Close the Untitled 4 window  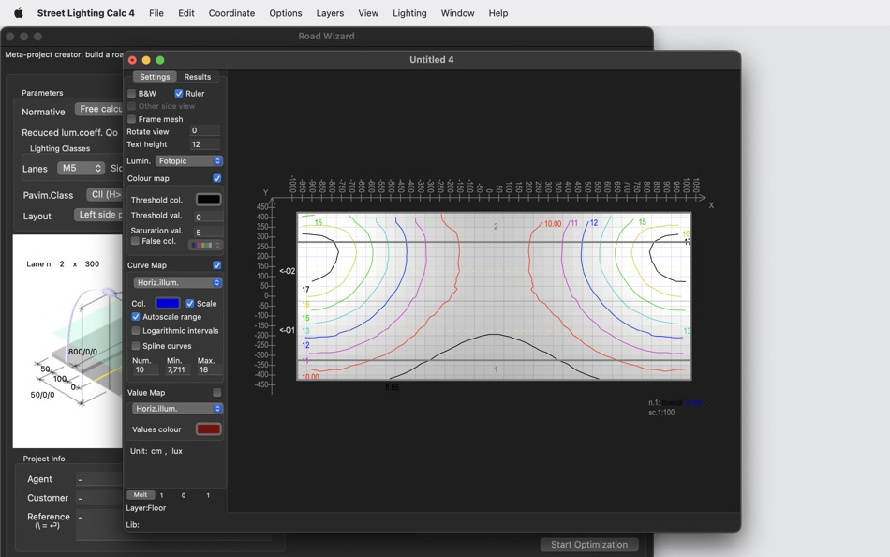132,60
